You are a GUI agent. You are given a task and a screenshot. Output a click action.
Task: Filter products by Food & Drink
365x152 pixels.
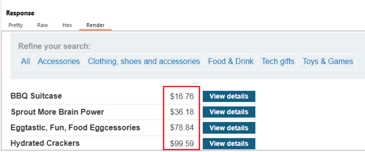[231, 62]
